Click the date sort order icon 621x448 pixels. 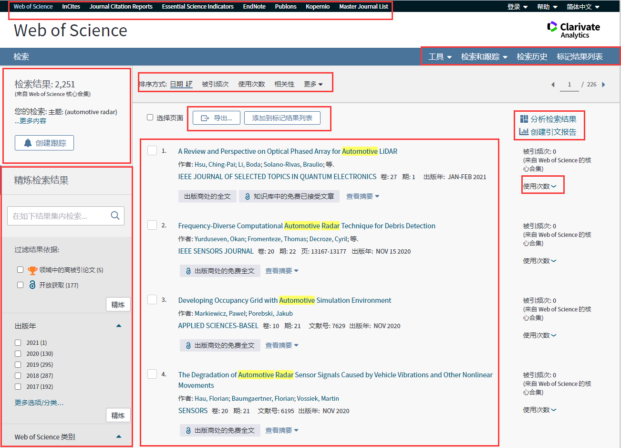[x=189, y=84]
